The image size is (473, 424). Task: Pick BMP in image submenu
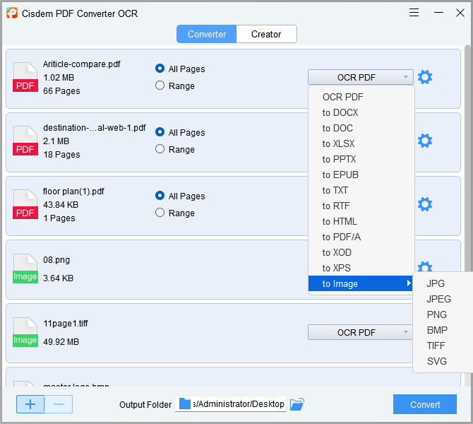[443, 330]
